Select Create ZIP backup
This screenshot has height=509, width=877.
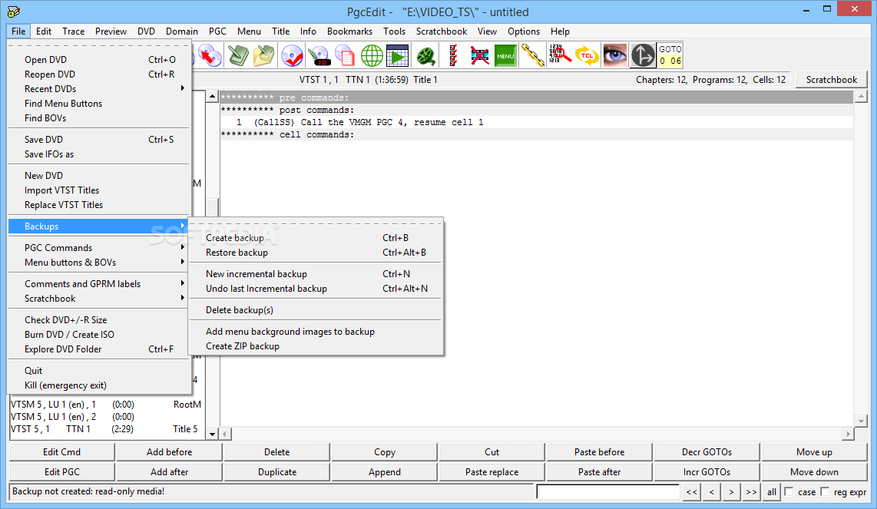click(316, 346)
